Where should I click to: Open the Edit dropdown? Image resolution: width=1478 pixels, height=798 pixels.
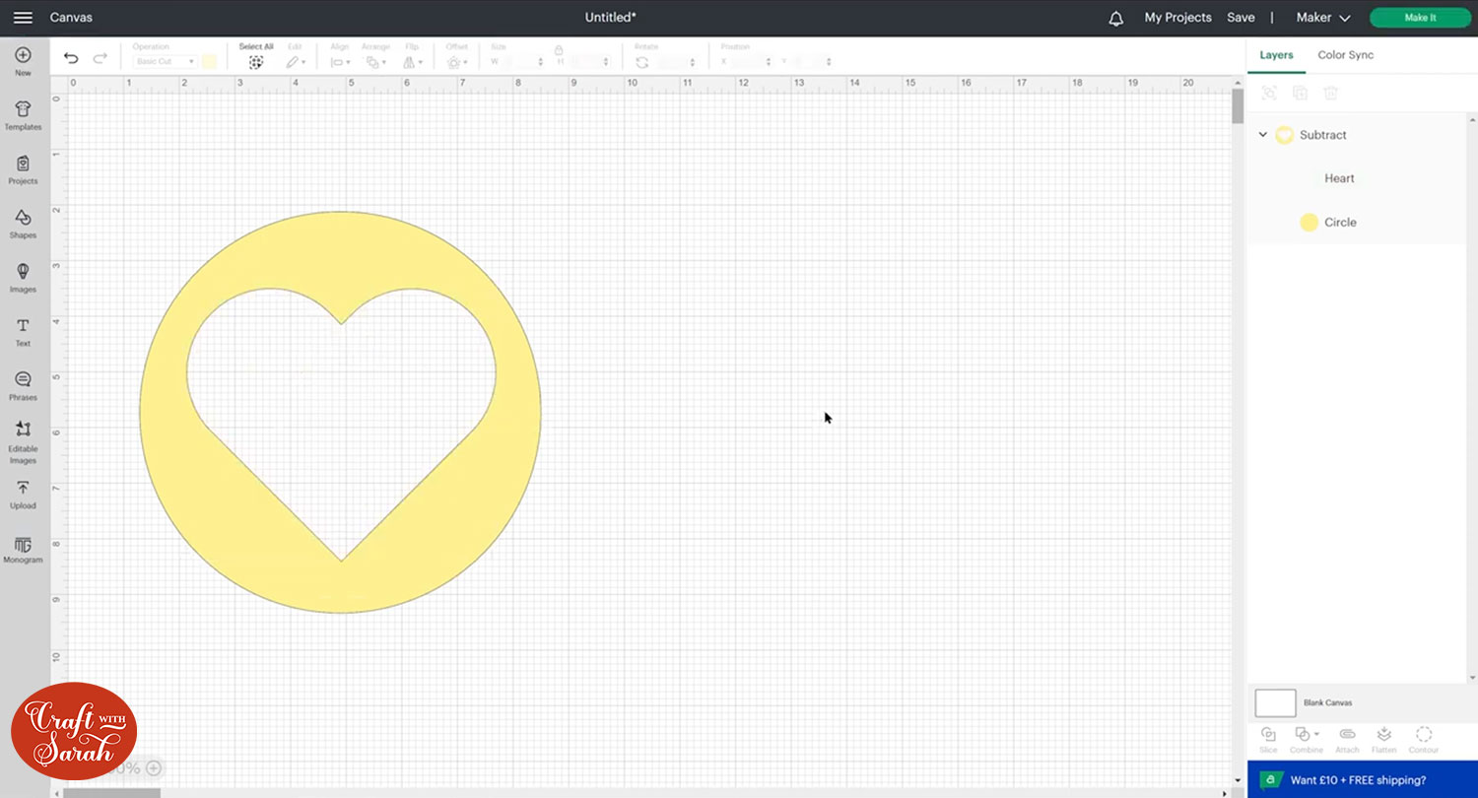[296, 62]
